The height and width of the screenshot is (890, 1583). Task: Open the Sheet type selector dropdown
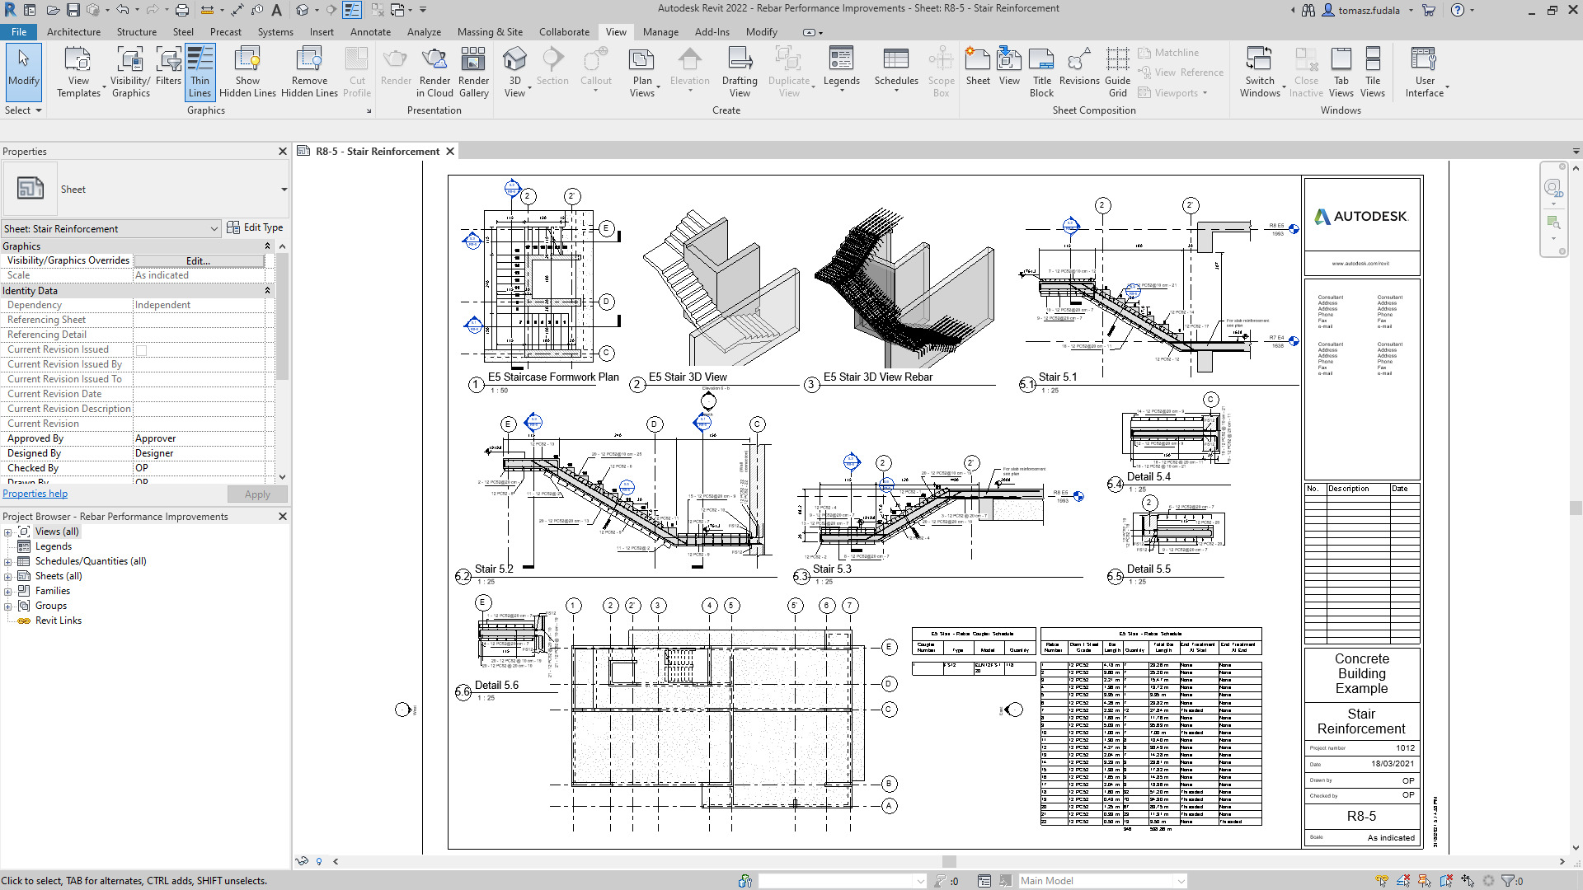tap(284, 190)
